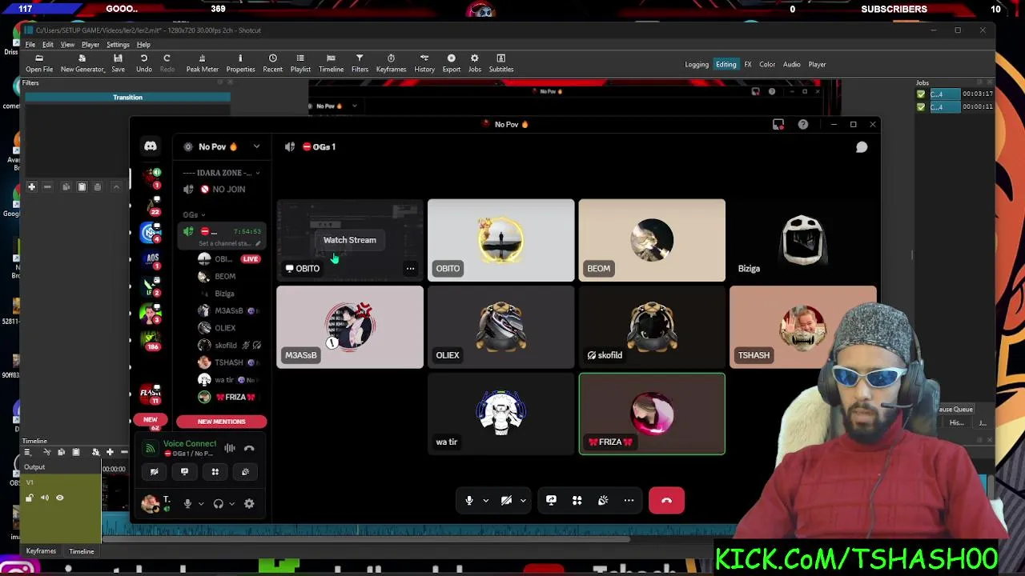This screenshot has width=1025, height=576.
Task: Toggle microphone mute in call controls
Action: 469,500
